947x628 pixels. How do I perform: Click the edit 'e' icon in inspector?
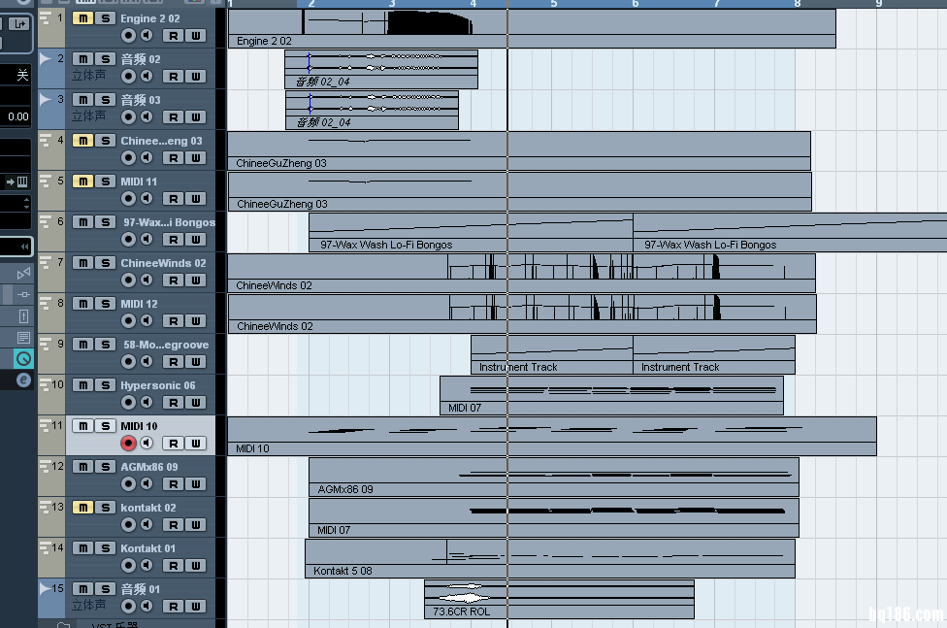click(22, 380)
